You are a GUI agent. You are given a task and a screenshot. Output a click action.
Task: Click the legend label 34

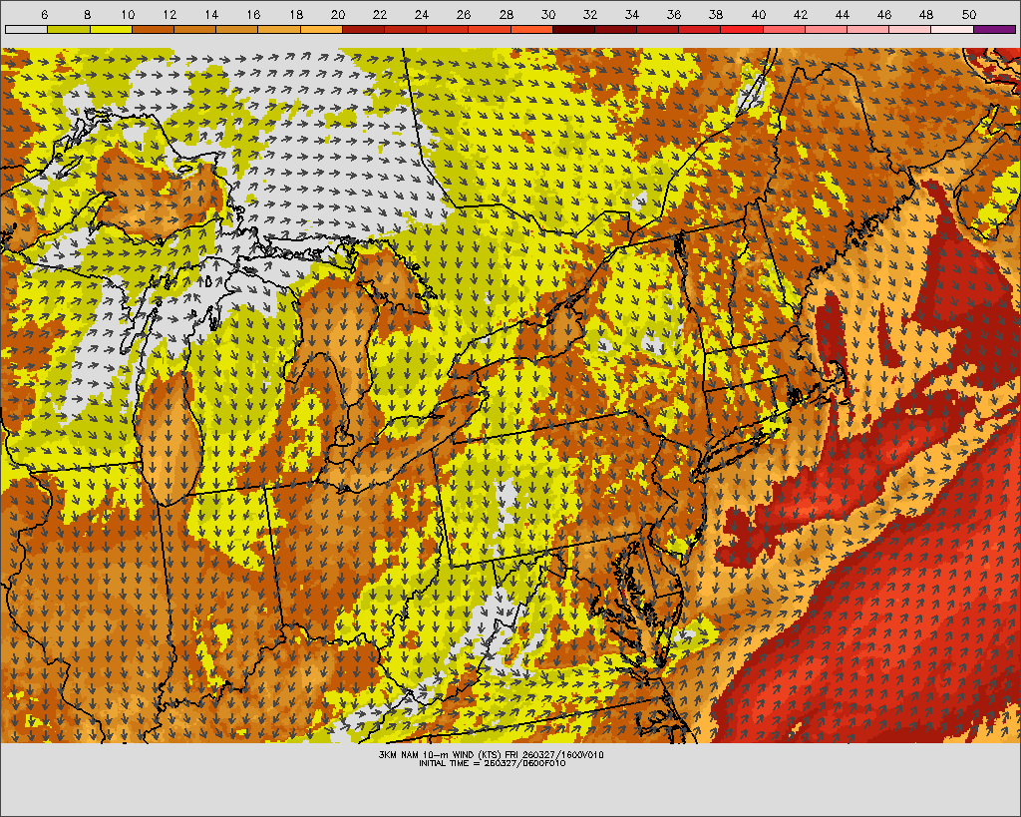[631, 14]
